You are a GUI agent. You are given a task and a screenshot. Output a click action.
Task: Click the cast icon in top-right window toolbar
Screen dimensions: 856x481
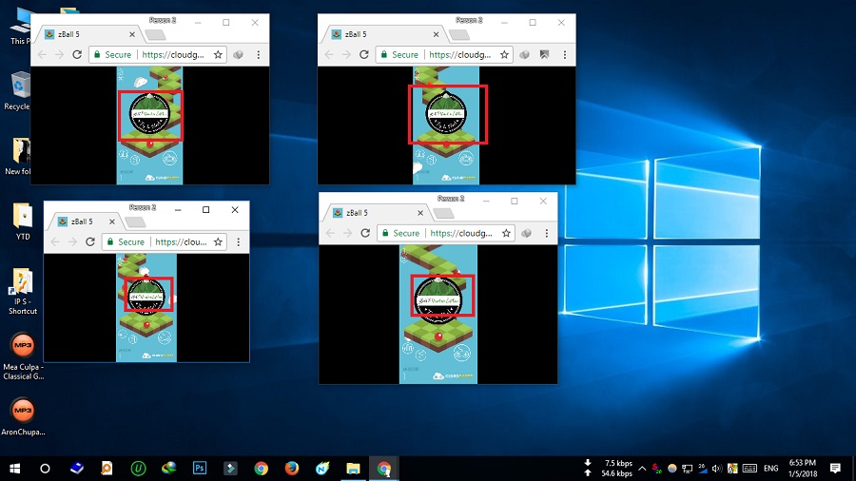(x=544, y=55)
